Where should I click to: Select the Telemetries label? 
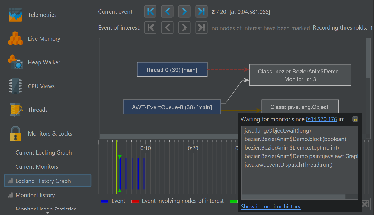[x=42, y=15]
